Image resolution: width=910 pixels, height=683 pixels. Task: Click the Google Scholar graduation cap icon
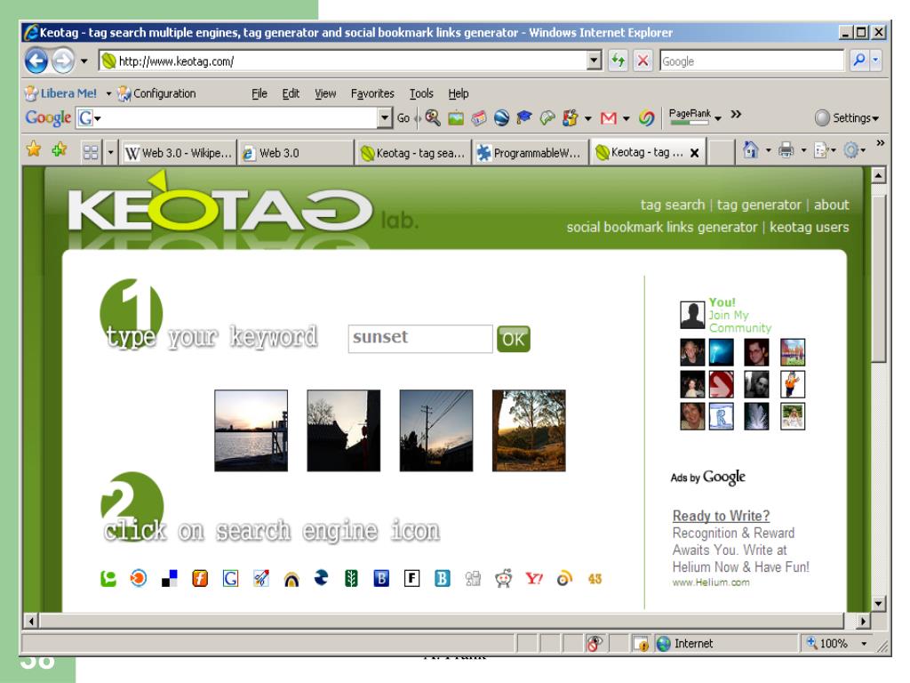[x=524, y=118]
